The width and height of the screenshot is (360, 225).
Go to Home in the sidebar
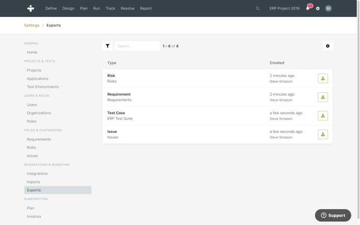click(x=32, y=52)
